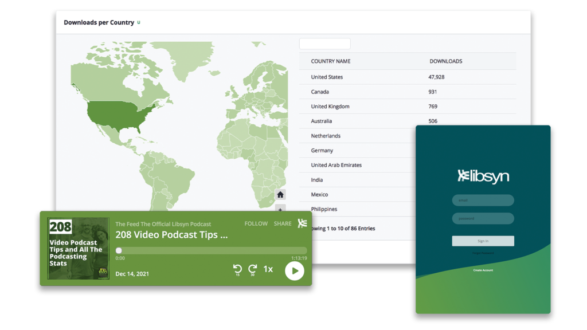Image resolution: width=587 pixels, height=330 pixels.
Task: Click the 769 downloads value
Action: [433, 106]
